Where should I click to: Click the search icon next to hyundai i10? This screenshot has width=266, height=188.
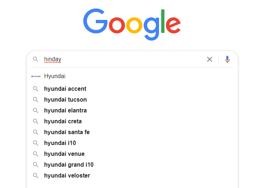coord(35,143)
